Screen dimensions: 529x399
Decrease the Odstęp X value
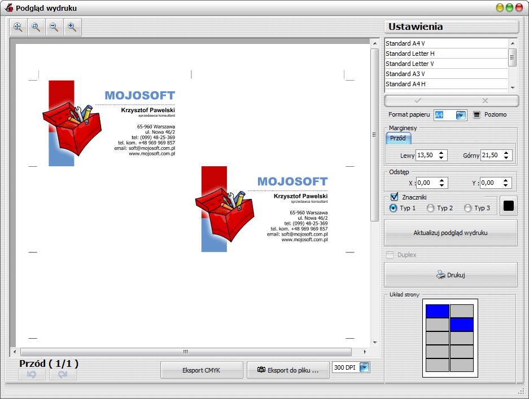(441, 185)
